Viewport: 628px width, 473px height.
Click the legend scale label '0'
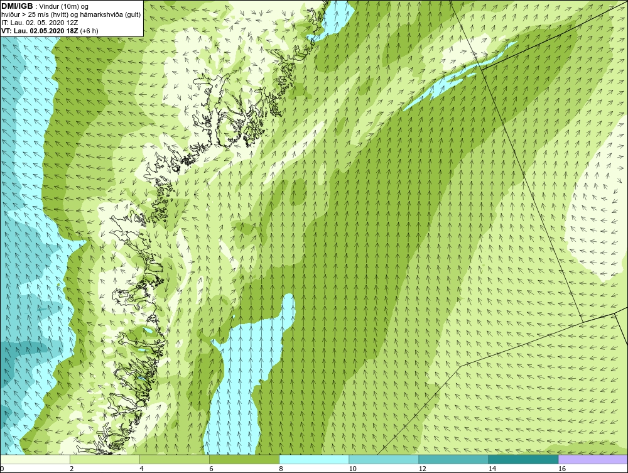(2, 469)
